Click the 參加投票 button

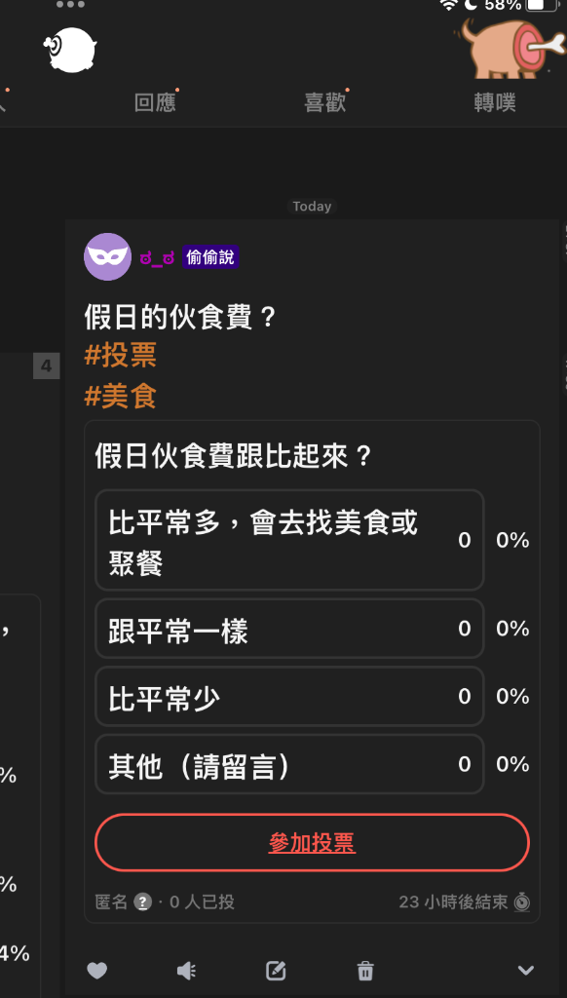(x=312, y=843)
